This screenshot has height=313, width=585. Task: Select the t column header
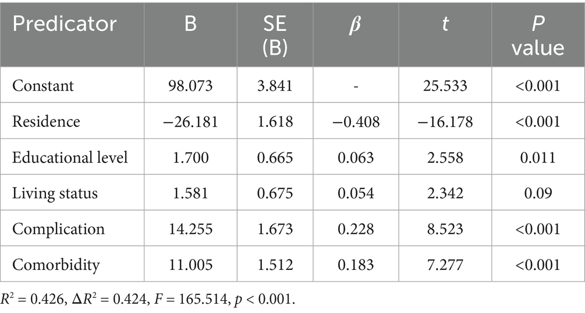click(445, 24)
